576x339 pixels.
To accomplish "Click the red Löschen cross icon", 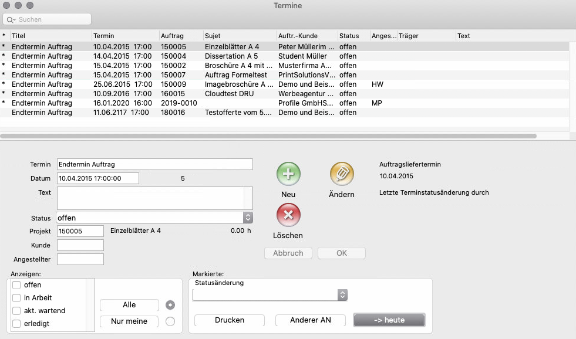I will [x=288, y=215].
